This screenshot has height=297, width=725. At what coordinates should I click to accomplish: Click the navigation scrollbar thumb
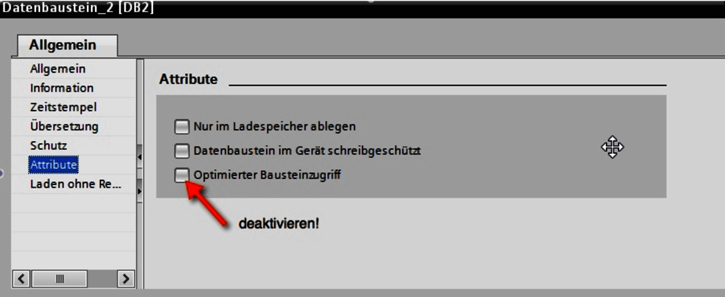pos(59,278)
